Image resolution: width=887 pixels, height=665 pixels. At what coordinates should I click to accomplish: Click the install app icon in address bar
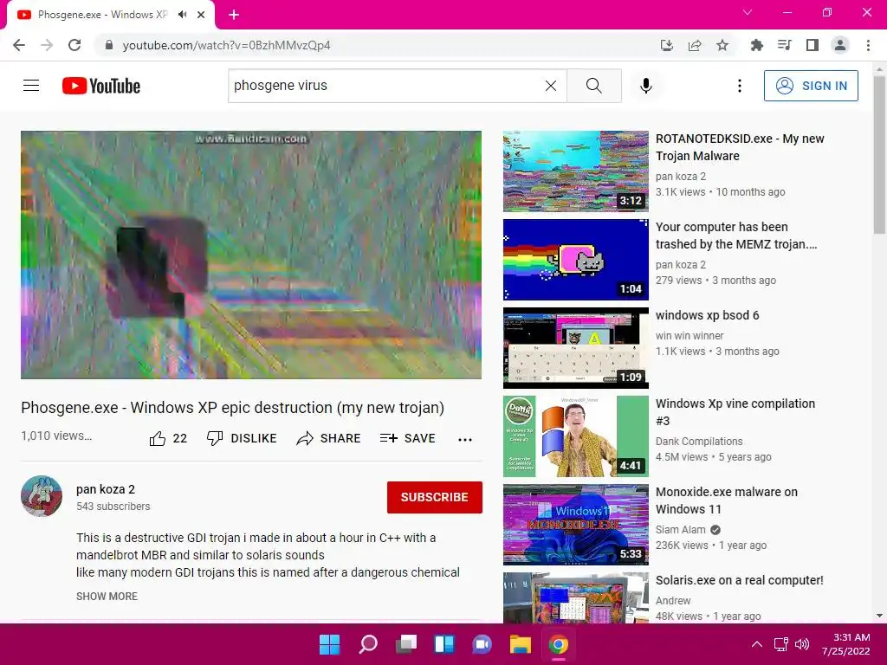coord(667,45)
